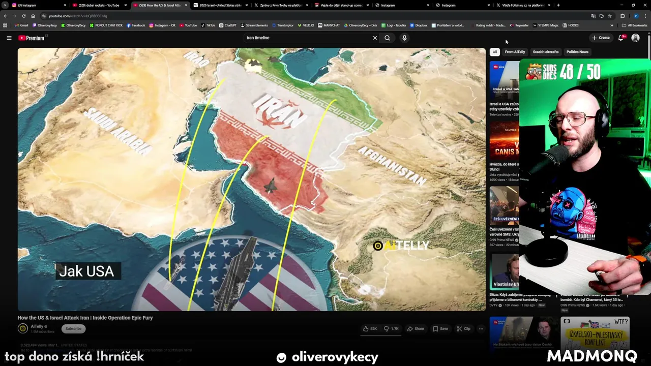Viewport: 651px width, 366px height.
Task: Close the 'dubai rockets' tab
Action: point(125,5)
